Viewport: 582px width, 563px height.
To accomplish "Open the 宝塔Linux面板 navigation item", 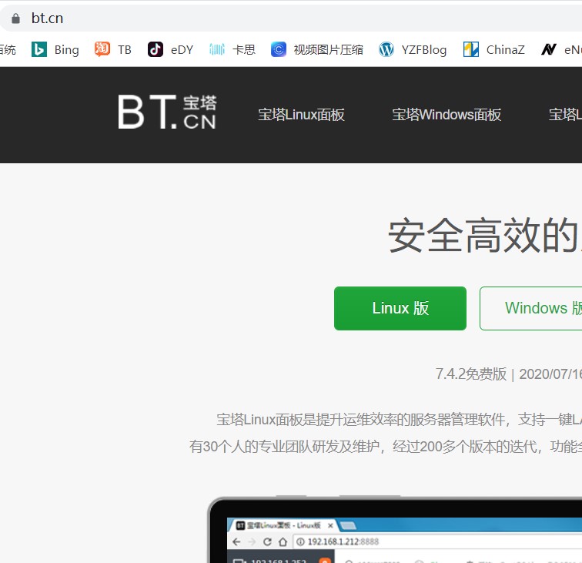I will click(x=301, y=115).
